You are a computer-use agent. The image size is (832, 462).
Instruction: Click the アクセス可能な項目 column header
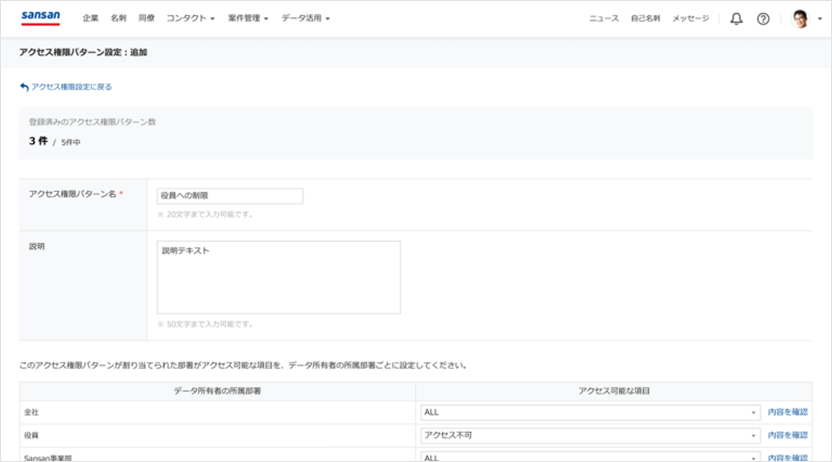coord(614,391)
